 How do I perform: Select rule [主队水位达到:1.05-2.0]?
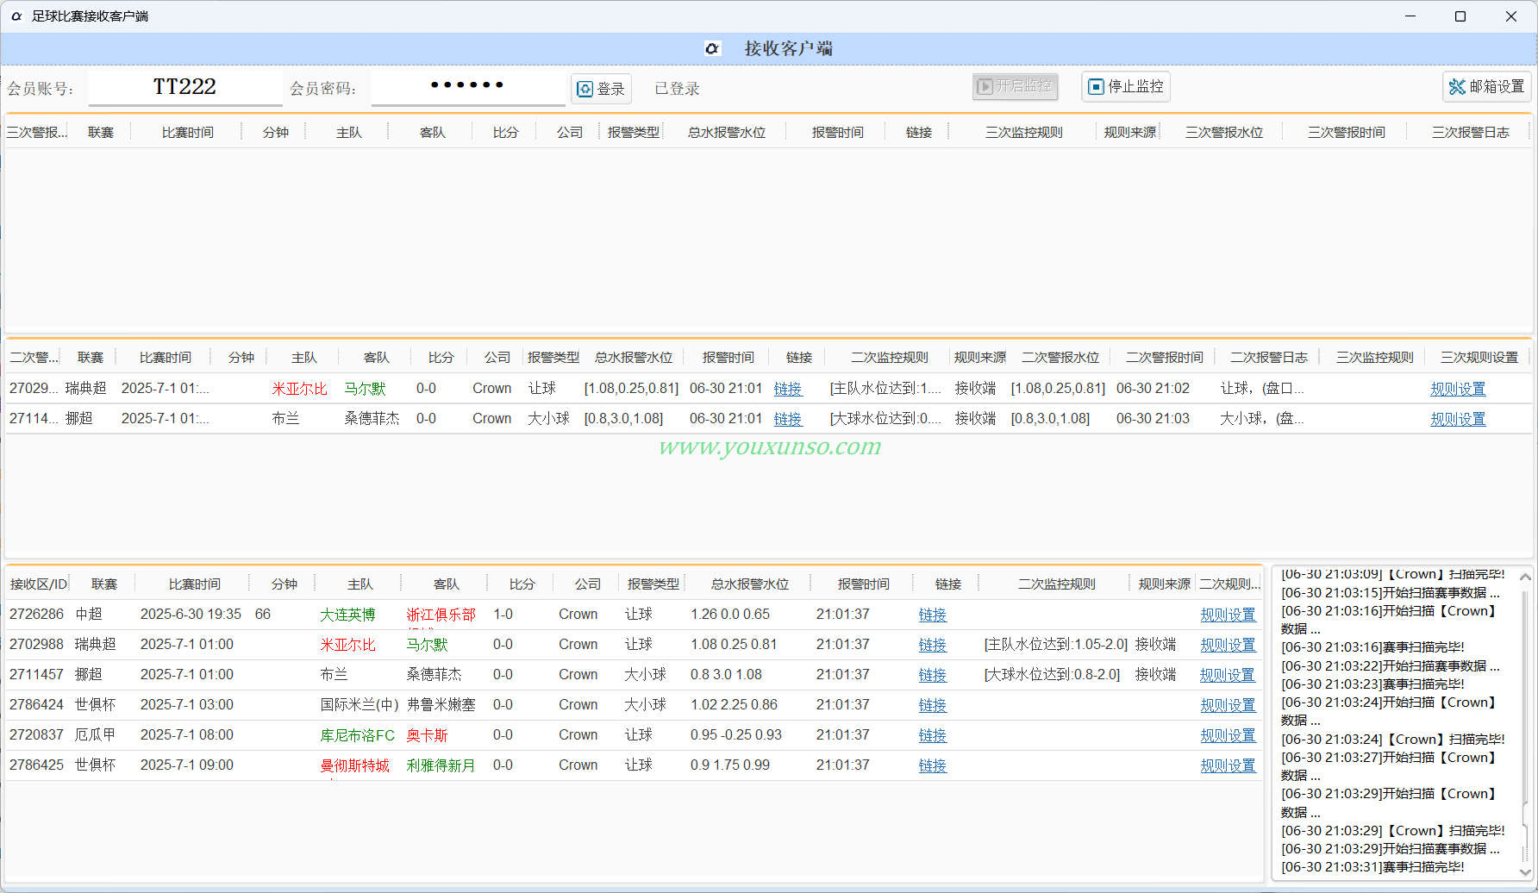point(1056,645)
